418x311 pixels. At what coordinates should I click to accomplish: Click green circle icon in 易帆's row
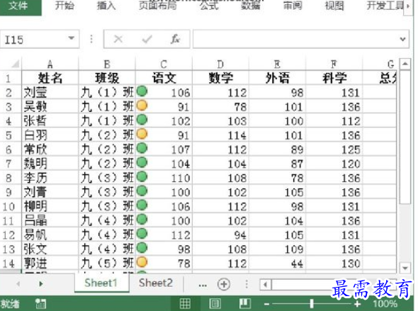tap(142, 234)
